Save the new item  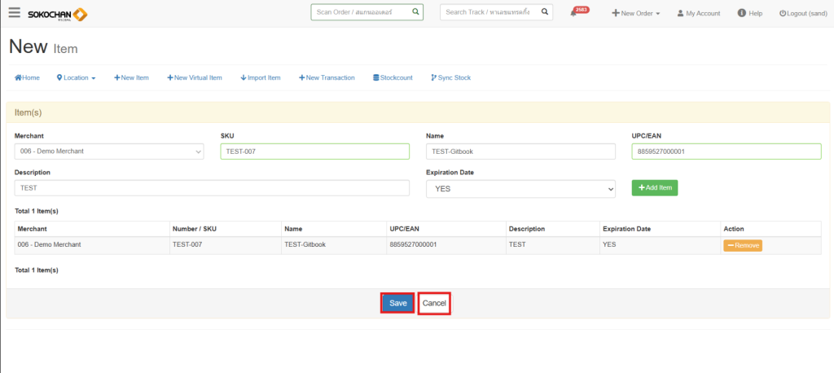397,303
